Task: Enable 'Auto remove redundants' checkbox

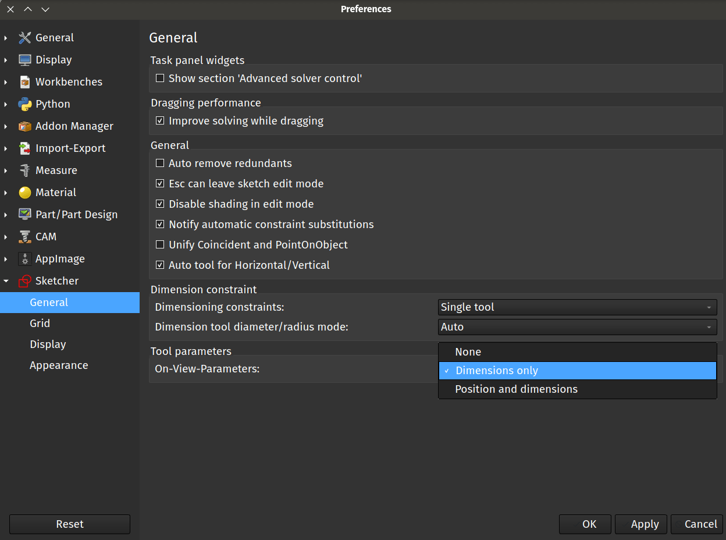Action: [x=160, y=164]
